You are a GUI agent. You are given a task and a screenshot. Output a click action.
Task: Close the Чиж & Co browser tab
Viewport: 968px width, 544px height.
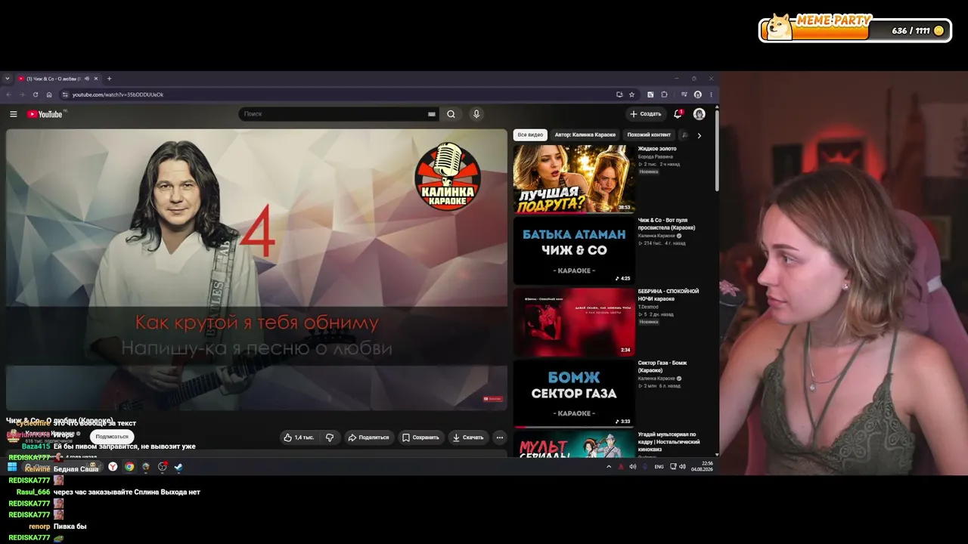(98, 79)
